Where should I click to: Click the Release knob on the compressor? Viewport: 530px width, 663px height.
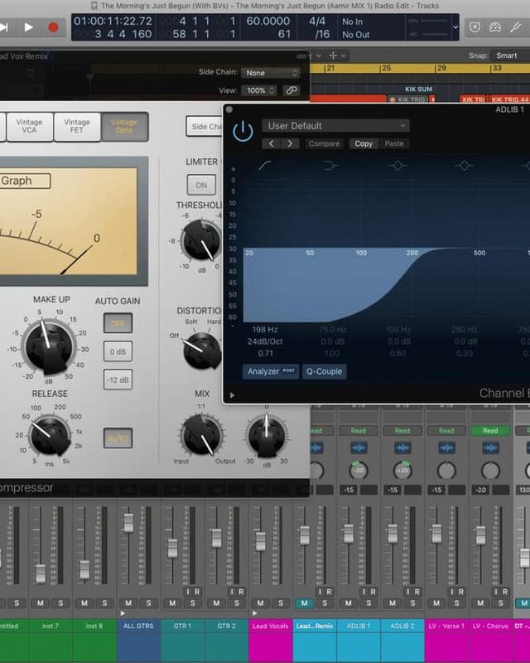[50, 436]
